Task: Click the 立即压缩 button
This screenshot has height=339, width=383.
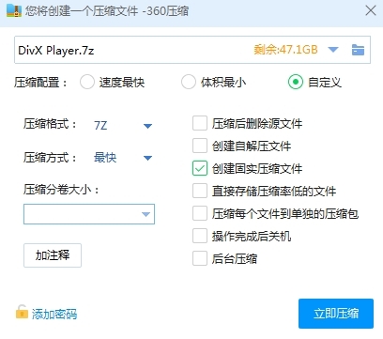Action: click(x=336, y=314)
